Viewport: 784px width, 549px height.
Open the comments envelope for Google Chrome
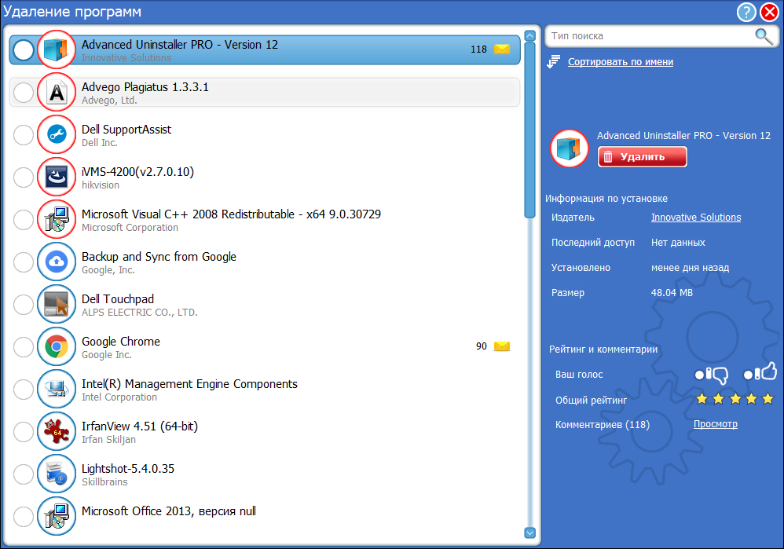coord(502,346)
